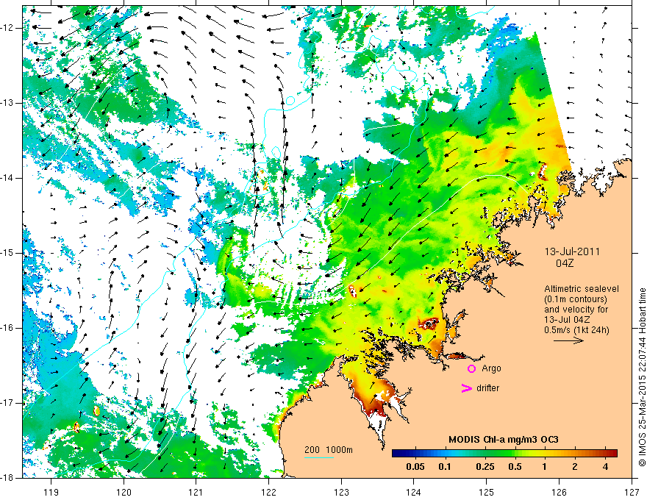This screenshot has width=647, height=500.
Task: Click the Argo legend label
Action: (x=491, y=368)
